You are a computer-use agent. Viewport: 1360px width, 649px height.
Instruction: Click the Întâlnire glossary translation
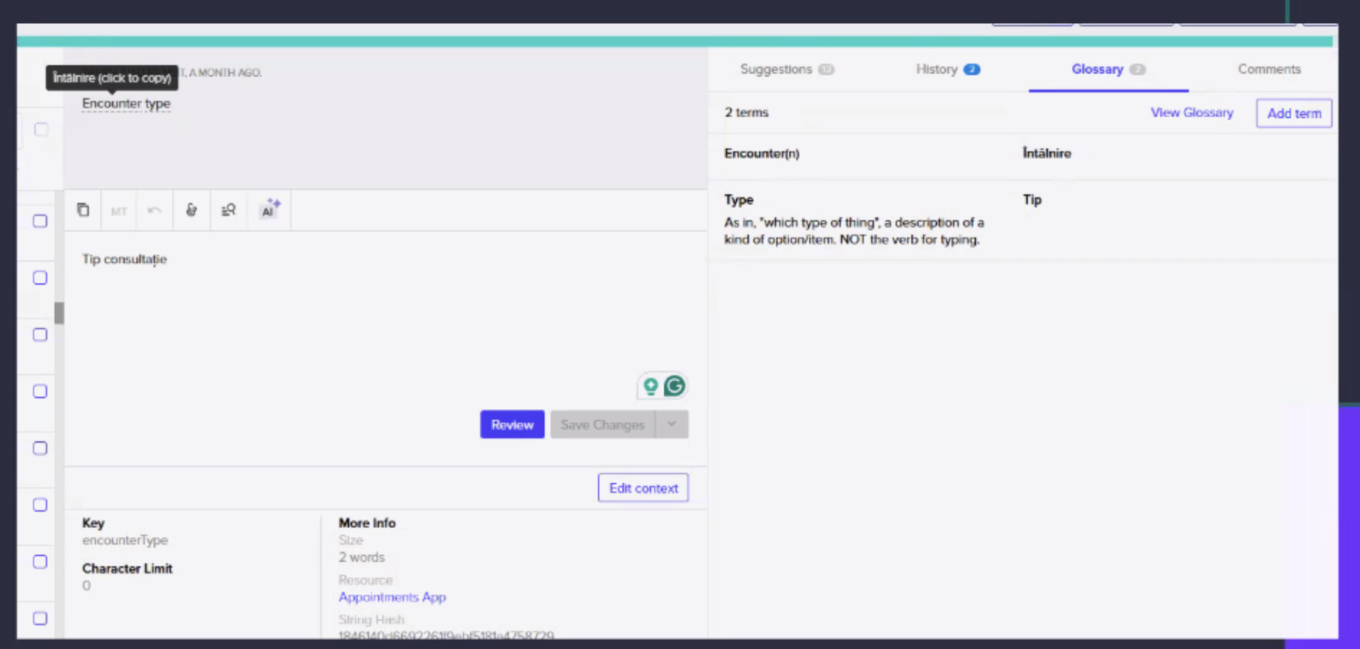tap(1047, 153)
